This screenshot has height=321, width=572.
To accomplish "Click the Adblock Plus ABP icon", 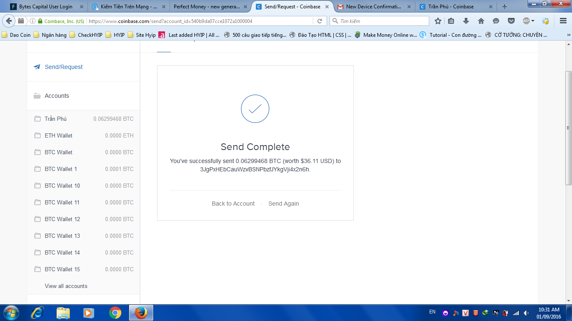I will [x=526, y=21].
